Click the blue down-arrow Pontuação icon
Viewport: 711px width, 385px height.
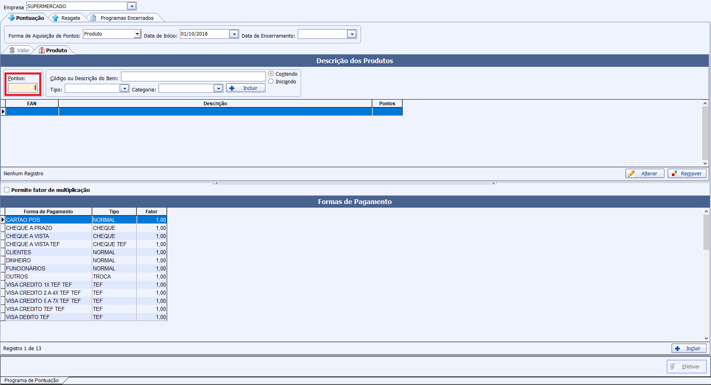12,18
